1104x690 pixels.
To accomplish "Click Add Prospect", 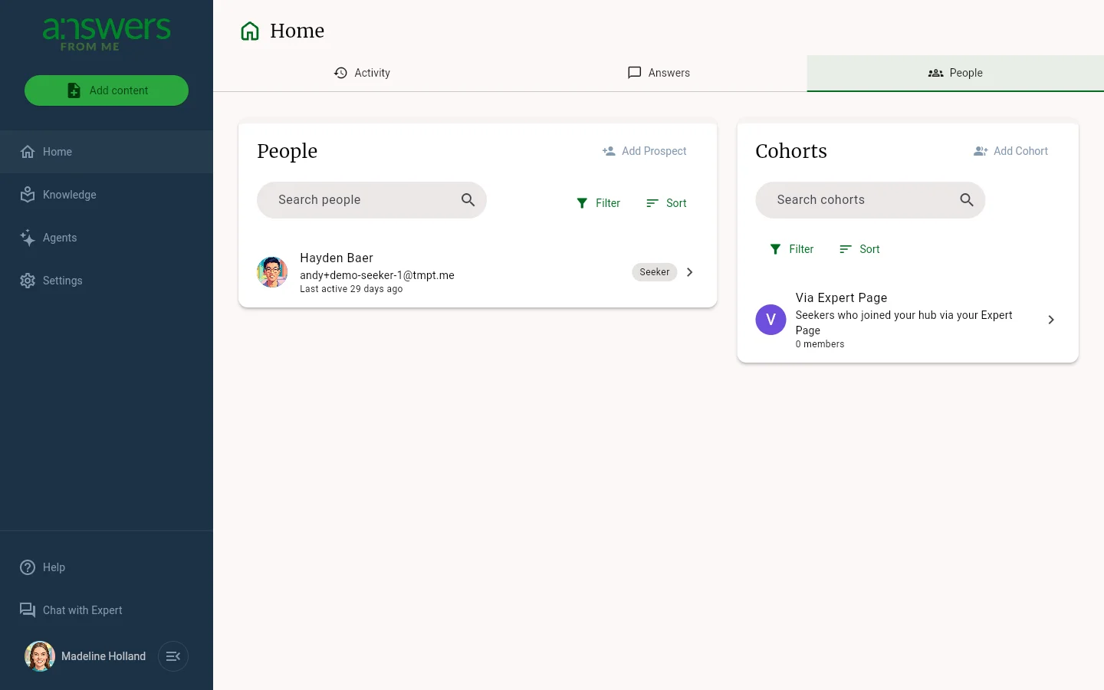I will tap(645, 151).
